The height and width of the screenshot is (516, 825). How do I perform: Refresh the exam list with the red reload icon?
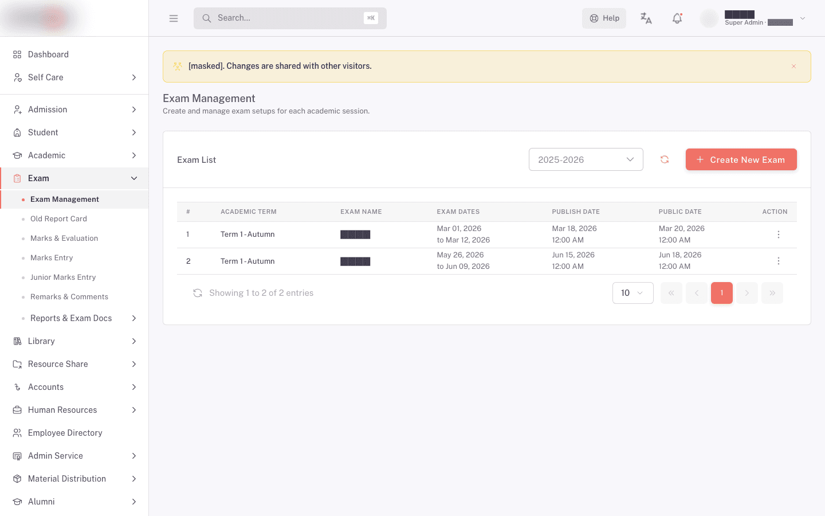point(665,159)
